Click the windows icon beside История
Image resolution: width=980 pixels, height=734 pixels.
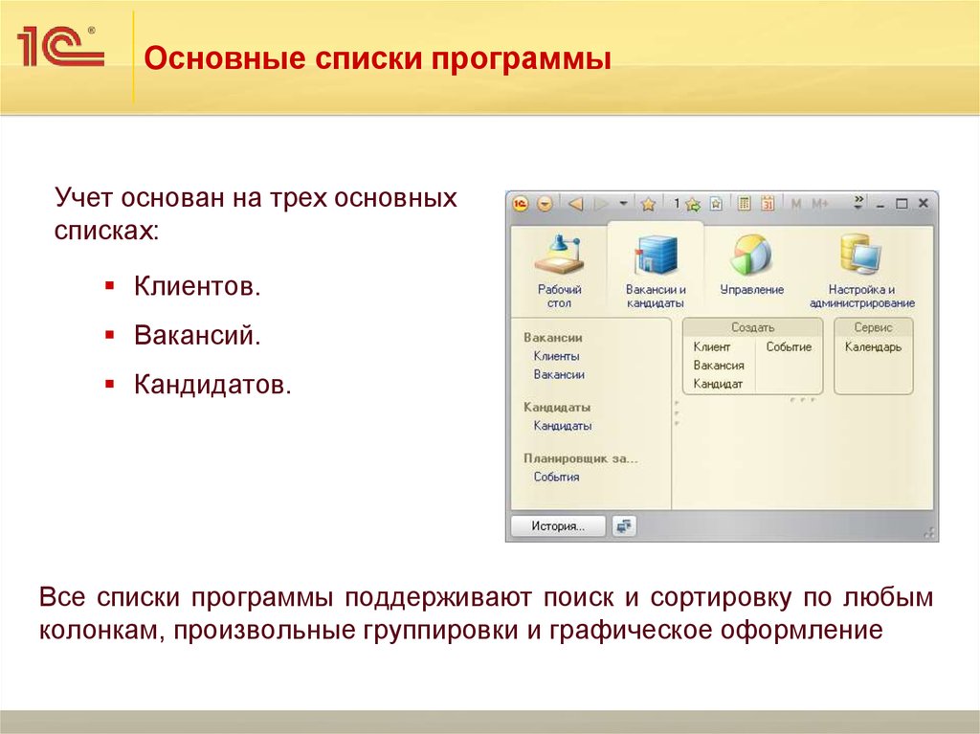(x=624, y=525)
